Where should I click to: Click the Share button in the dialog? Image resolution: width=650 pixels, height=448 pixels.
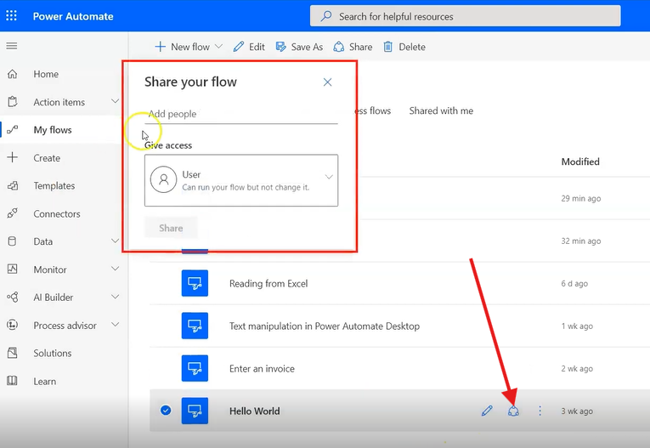pos(171,228)
